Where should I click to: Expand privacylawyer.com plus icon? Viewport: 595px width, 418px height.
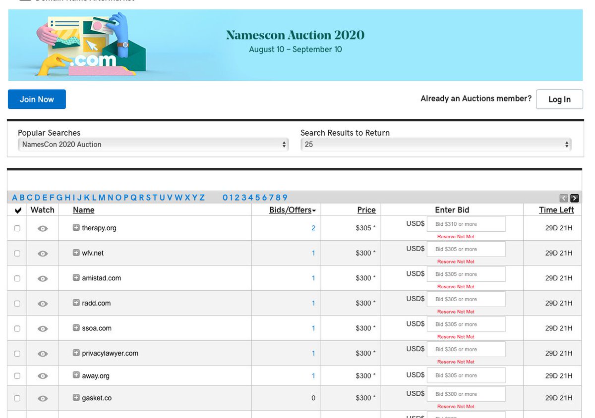tap(76, 353)
